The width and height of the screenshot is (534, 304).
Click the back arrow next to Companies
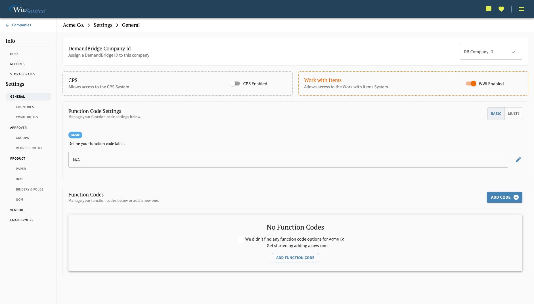(7, 25)
